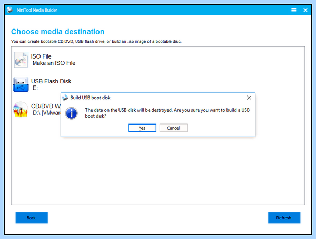Viewport: 316px width, 239px height.
Task: Click the "Choose media destination" heading
Action: coord(57,32)
